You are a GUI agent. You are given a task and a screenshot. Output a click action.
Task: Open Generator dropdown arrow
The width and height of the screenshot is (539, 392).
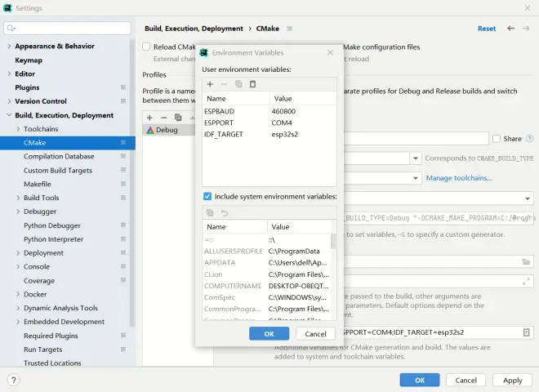coord(528,198)
